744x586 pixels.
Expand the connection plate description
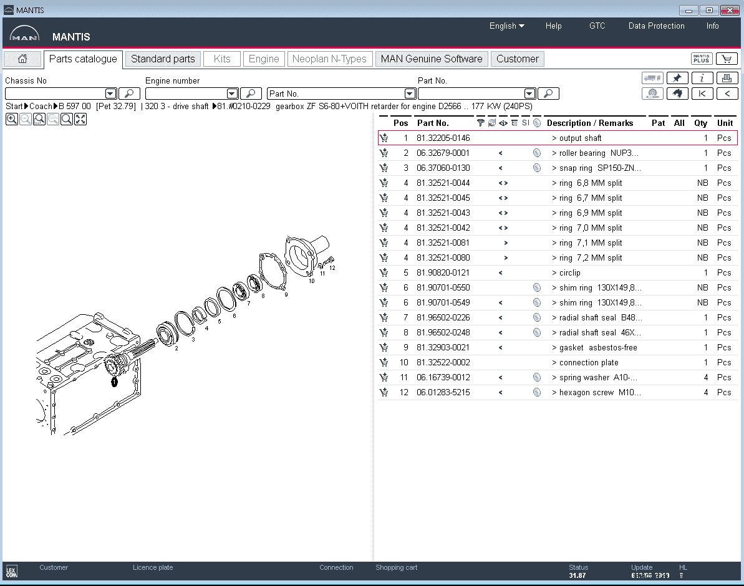click(554, 363)
